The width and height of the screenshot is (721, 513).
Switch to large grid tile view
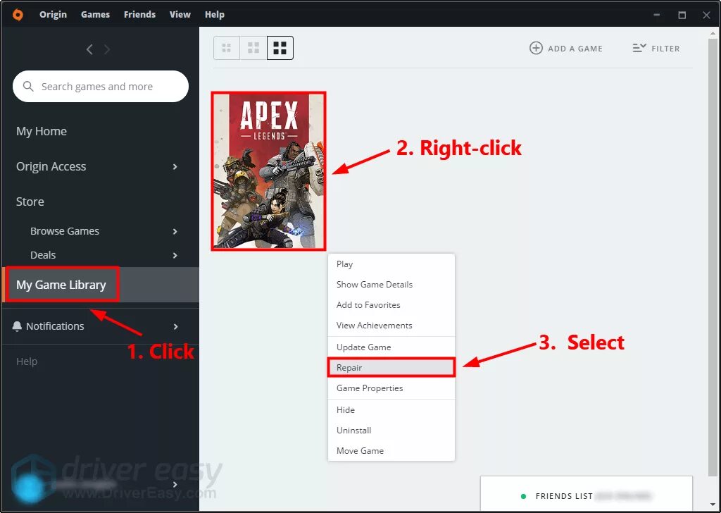point(280,48)
